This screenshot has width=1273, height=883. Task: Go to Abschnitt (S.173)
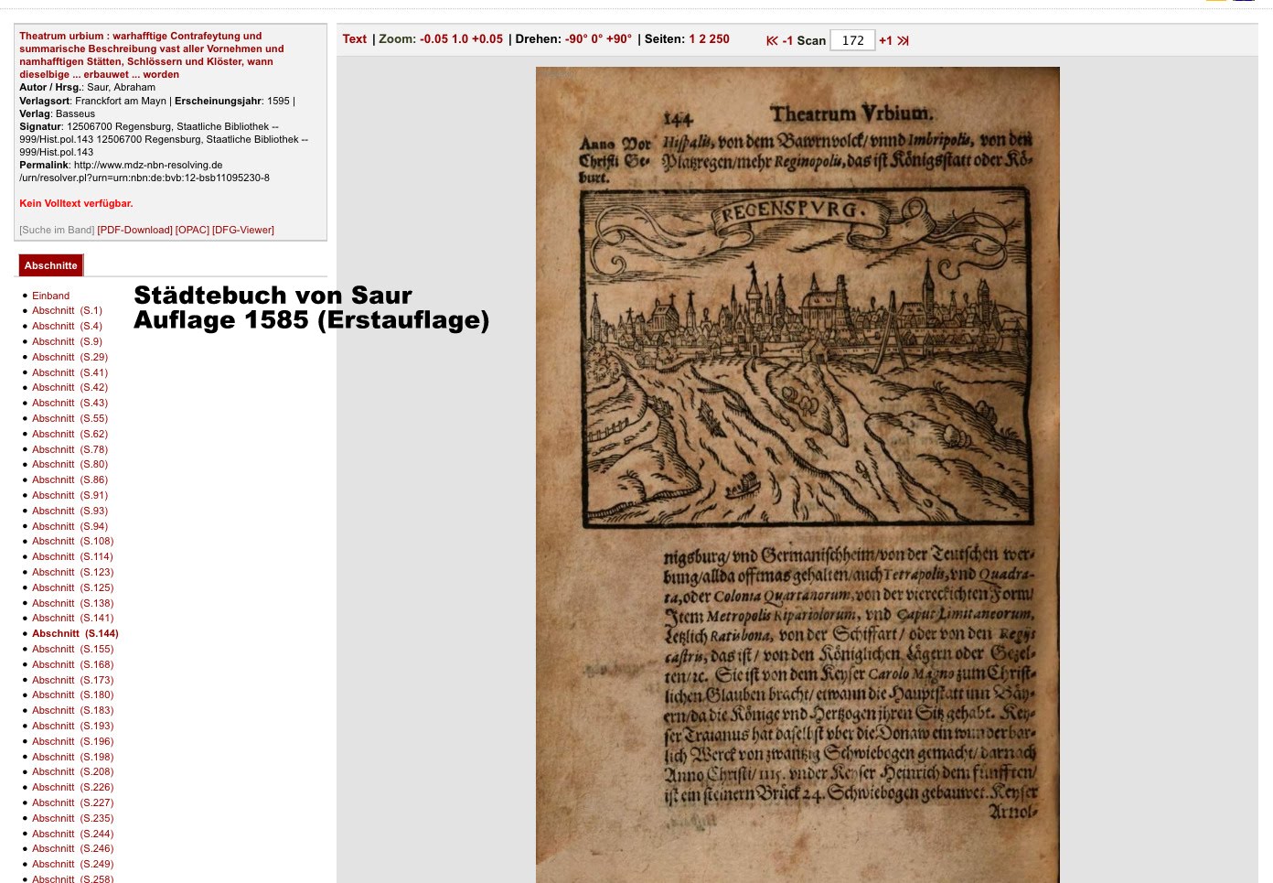pyautogui.click(x=73, y=681)
